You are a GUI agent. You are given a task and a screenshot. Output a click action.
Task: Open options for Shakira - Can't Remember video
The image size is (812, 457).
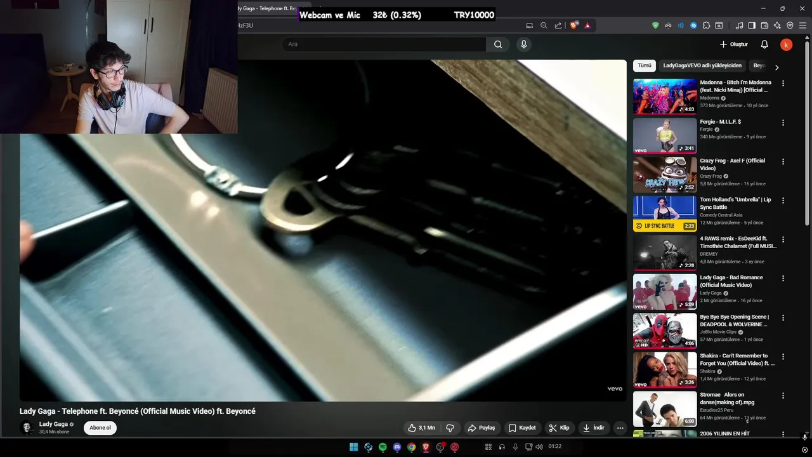click(783, 357)
